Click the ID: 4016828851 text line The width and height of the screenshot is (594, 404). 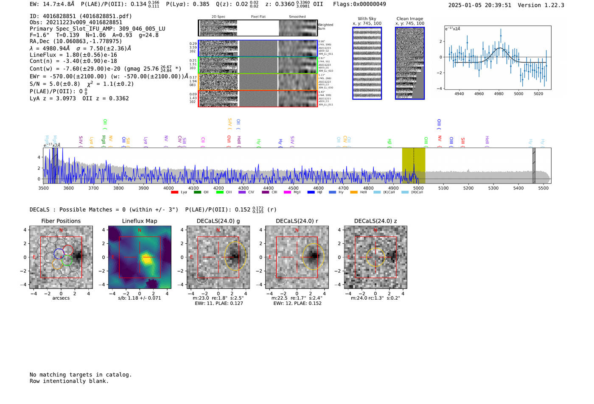81,16
